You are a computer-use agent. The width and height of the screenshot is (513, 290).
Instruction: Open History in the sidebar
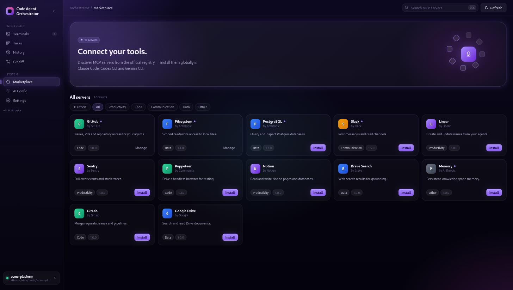tap(31, 52)
